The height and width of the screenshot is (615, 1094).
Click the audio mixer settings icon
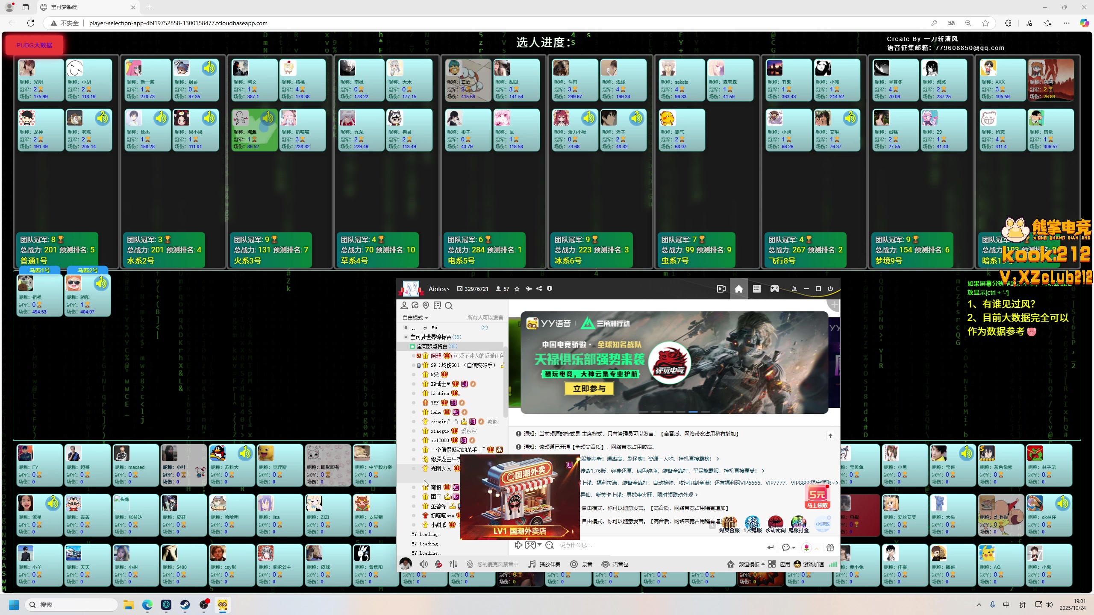pyautogui.click(x=453, y=564)
